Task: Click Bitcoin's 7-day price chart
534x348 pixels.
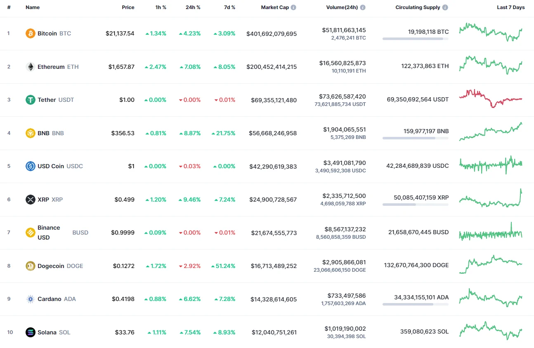Action: coord(490,32)
